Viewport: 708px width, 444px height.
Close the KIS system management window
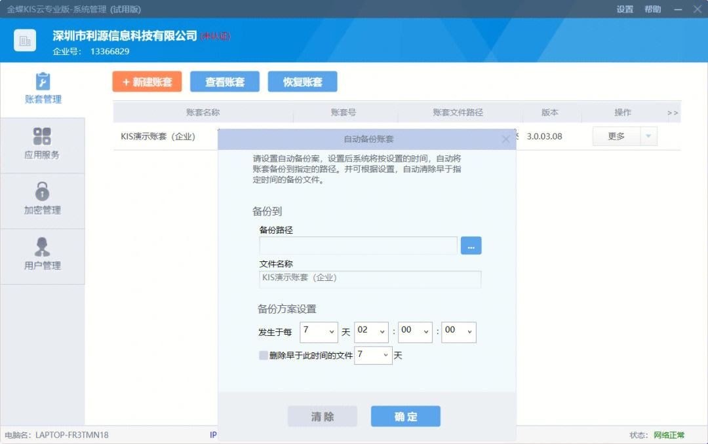pyautogui.click(x=698, y=9)
